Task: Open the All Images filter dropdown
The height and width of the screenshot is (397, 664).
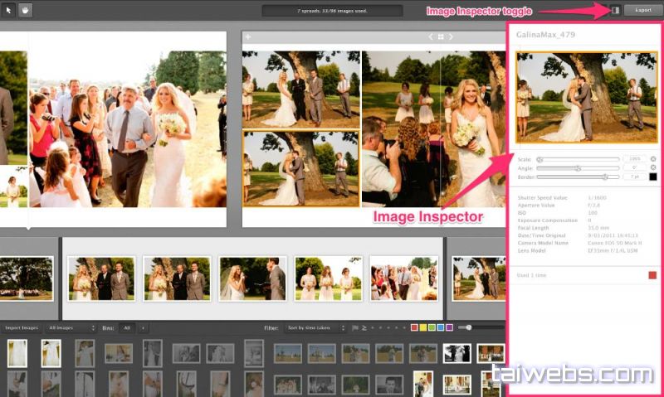Action: (71, 328)
